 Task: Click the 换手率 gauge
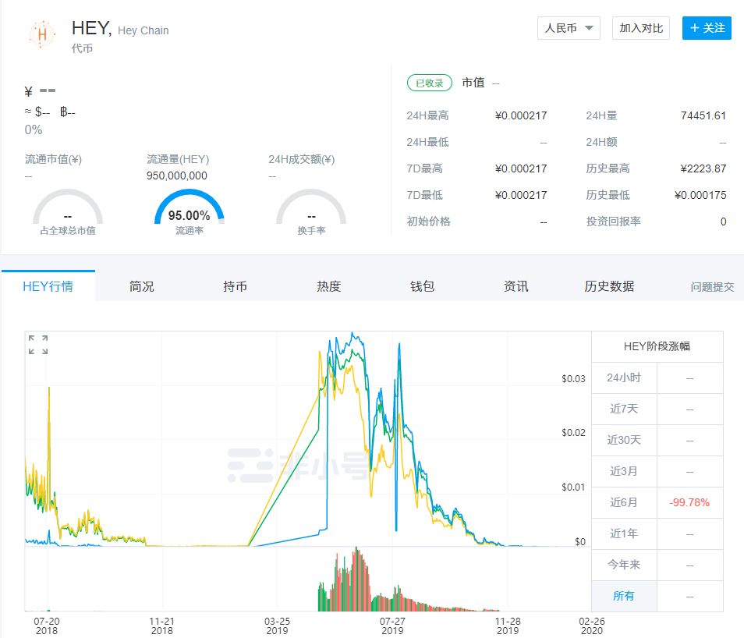coord(311,211)
